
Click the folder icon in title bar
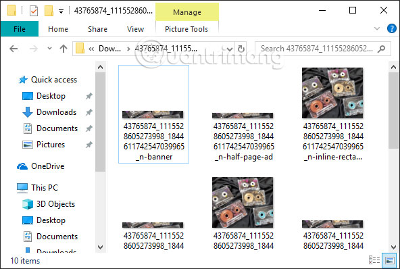11,10
